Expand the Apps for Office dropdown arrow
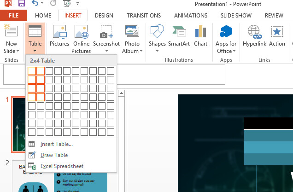Image resolution: width=293 pixels, height=192 pixels. pos(234,51)
